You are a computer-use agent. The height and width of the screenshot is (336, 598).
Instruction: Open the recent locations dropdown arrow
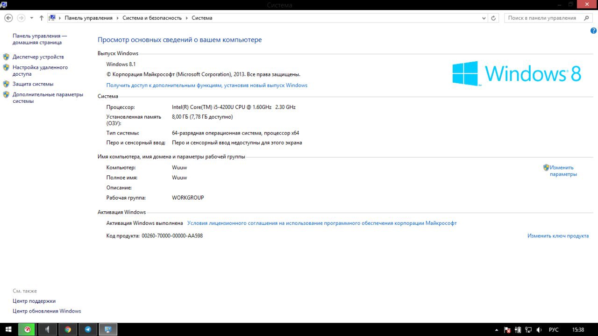coord(32,18)
